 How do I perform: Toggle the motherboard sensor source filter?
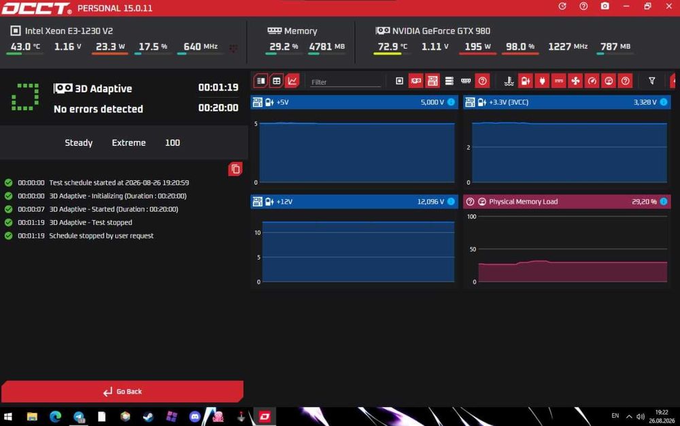coord(432,81)
